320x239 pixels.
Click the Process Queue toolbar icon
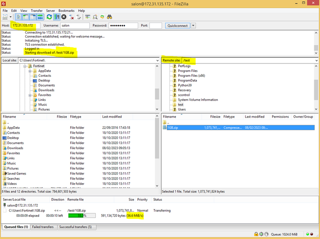(x=57, y=17)
